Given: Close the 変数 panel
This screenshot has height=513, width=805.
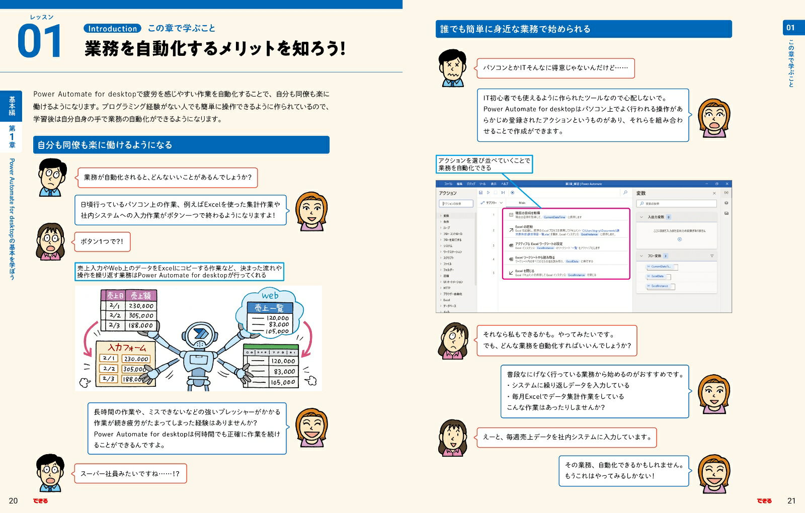Looking at the screenshot, I should (x=714, y=193).
